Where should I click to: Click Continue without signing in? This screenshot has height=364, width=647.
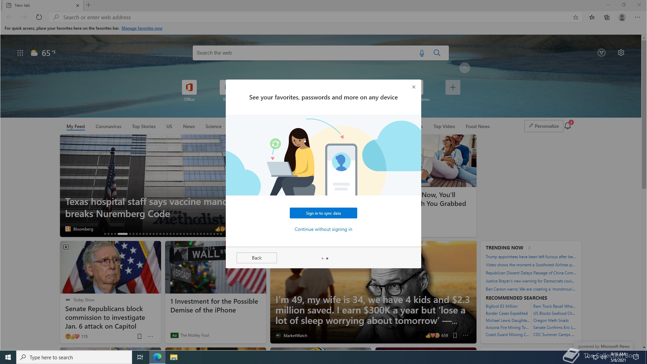click(x=323, y=229)
